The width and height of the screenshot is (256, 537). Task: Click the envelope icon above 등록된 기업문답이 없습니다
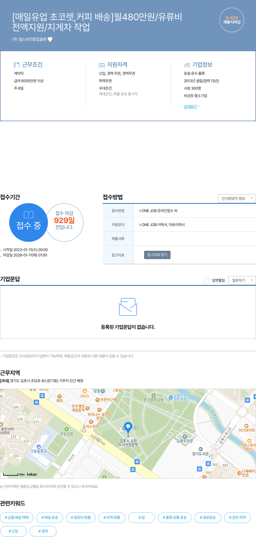click(x=128, y=307)
